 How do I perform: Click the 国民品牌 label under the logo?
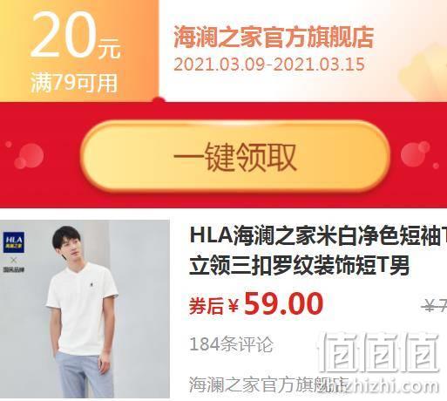[14, 269]
